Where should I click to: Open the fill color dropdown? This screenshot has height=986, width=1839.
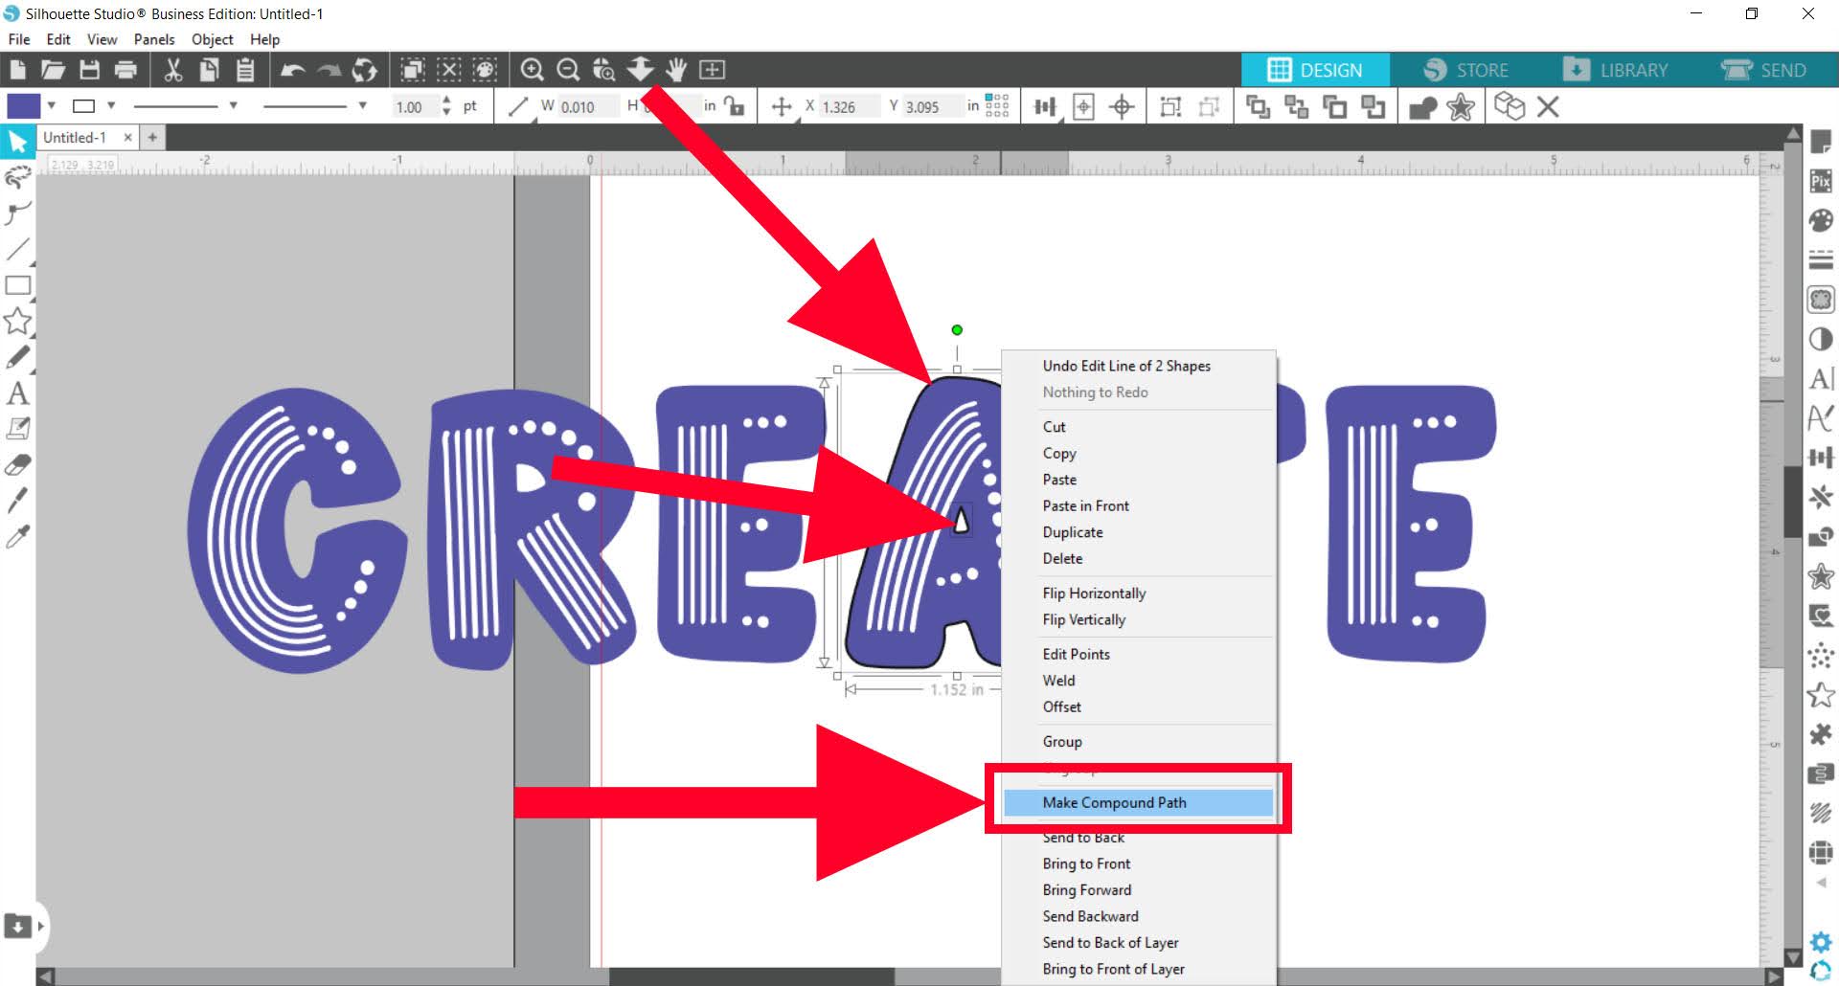click(50, 105)
